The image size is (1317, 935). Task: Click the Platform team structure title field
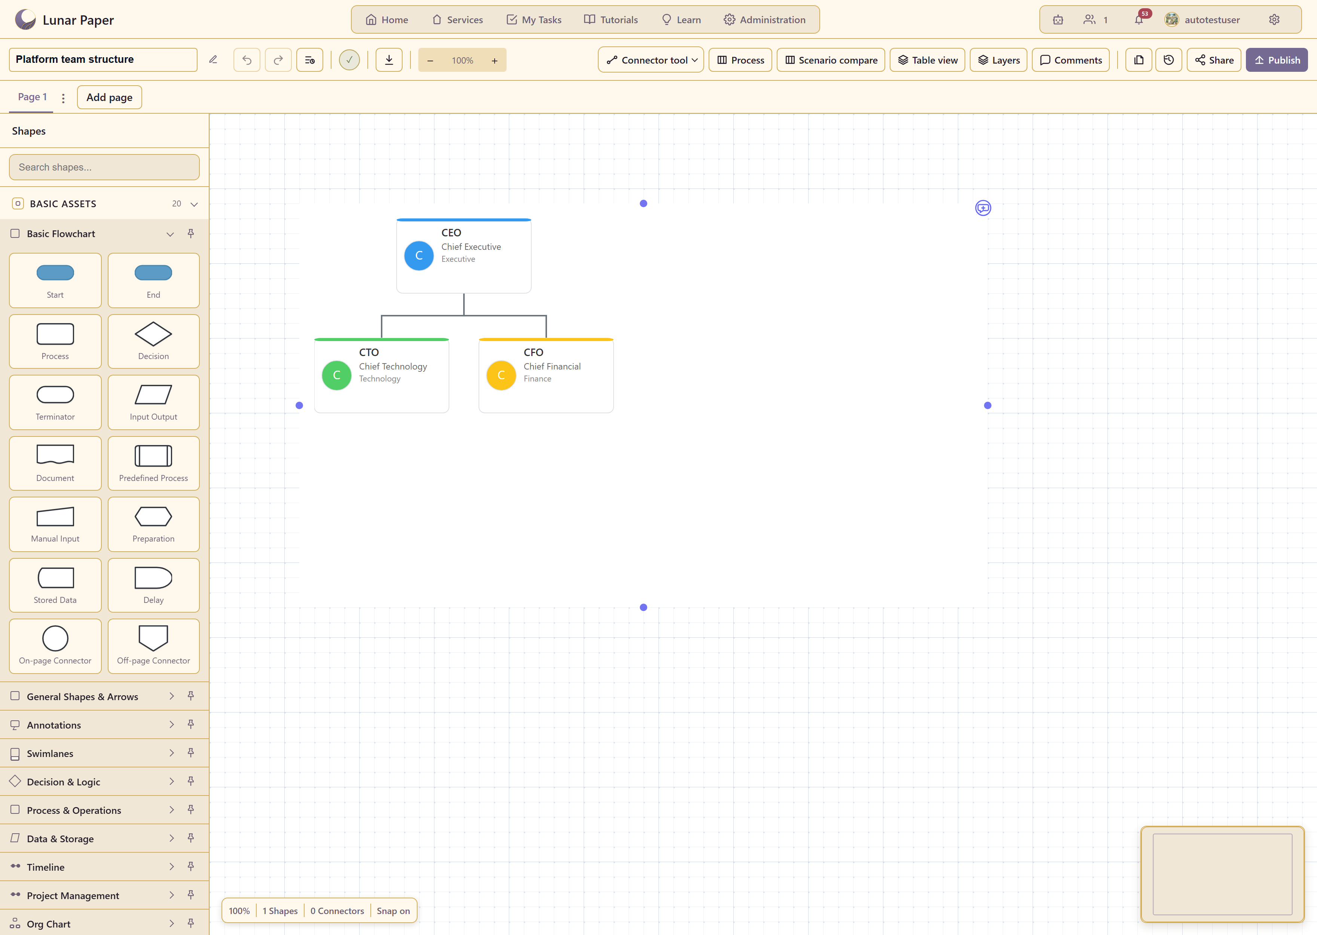[x=103, y=59]
